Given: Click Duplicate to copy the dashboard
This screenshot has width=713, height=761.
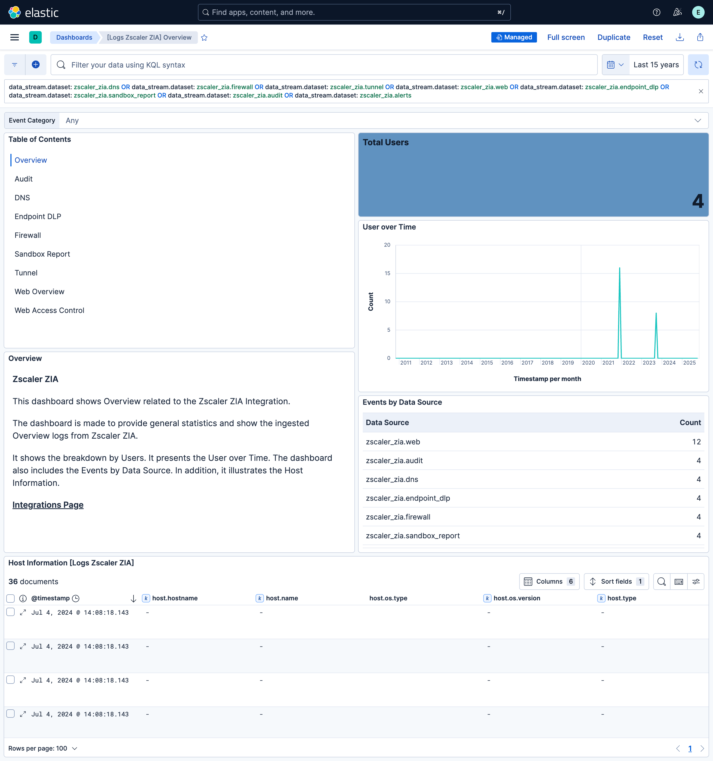Looking at the screenshot, I should (613, 37).
